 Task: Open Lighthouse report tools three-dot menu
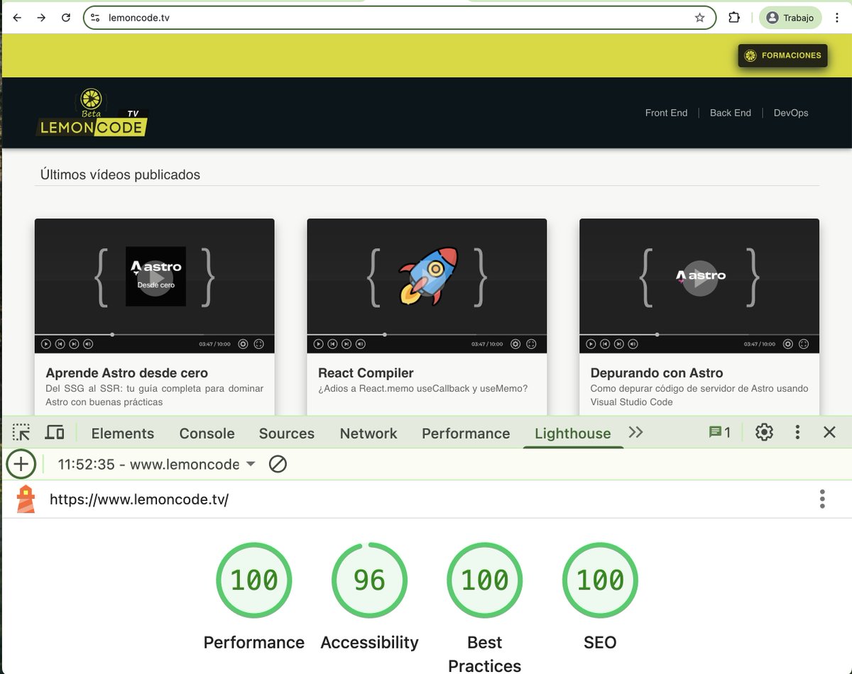coord(822,499)
